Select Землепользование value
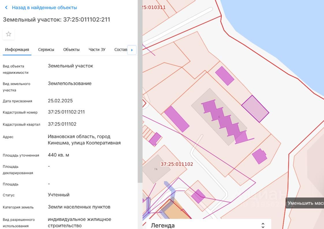The image size is (324, 229). tap(70, 84)
